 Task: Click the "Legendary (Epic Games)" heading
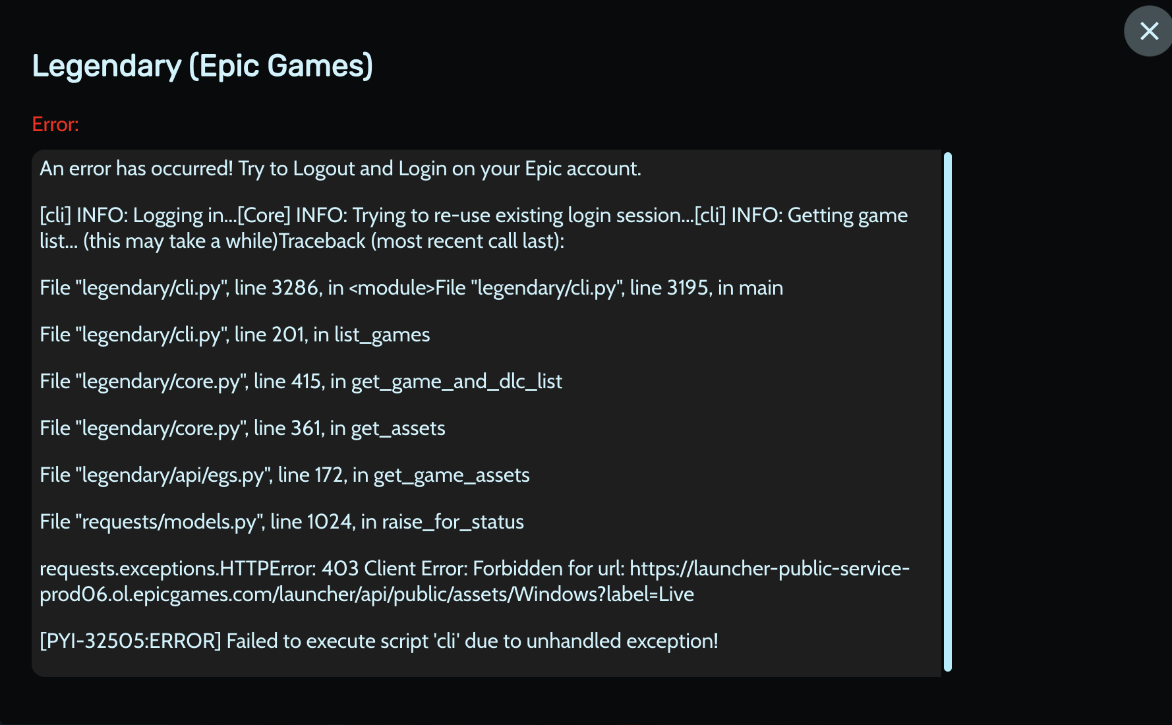202,66
